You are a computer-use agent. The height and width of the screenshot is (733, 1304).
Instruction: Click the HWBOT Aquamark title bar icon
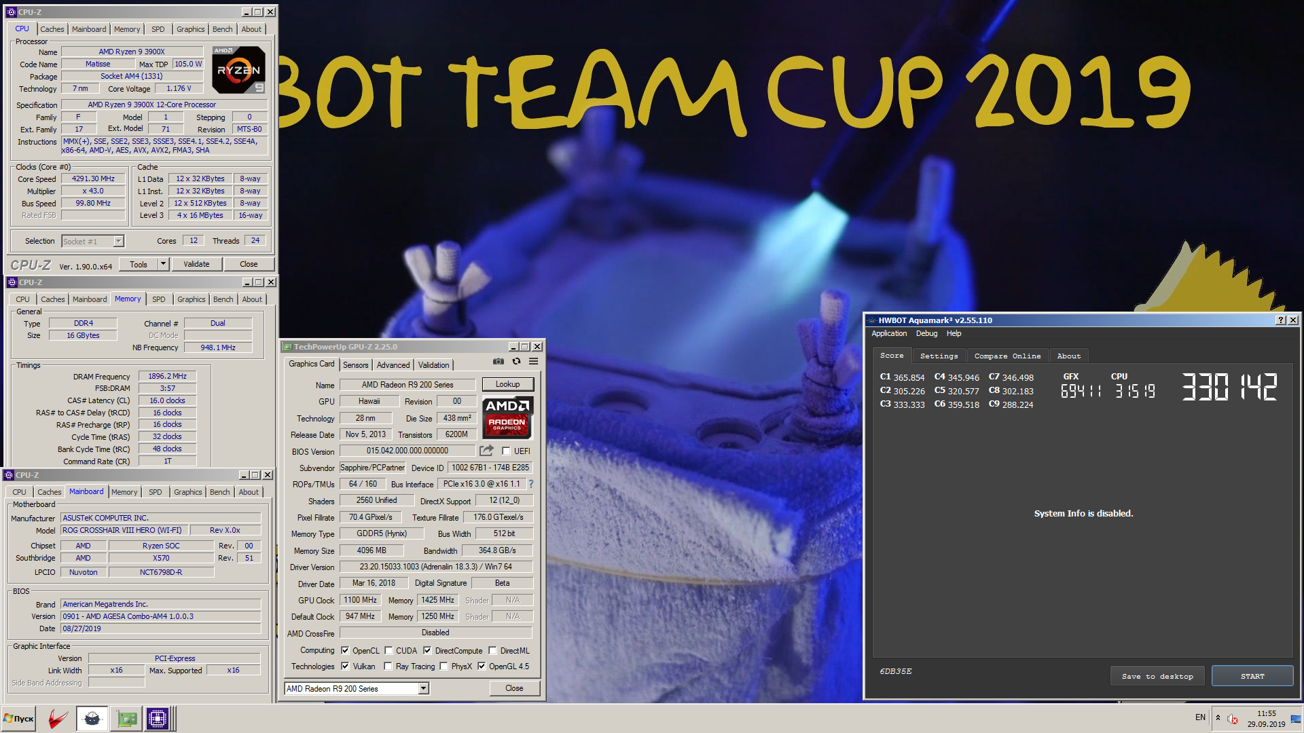872,320
